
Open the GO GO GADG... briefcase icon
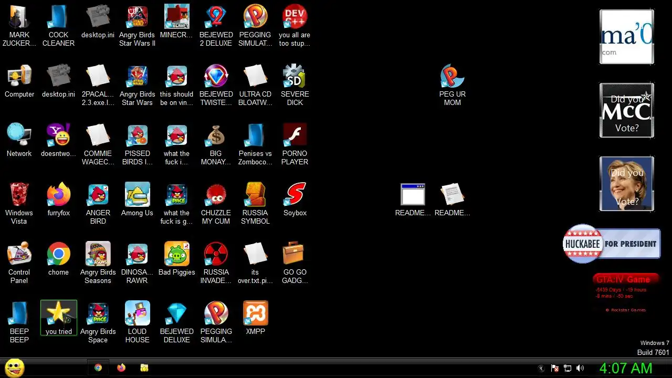coord(295,262)
